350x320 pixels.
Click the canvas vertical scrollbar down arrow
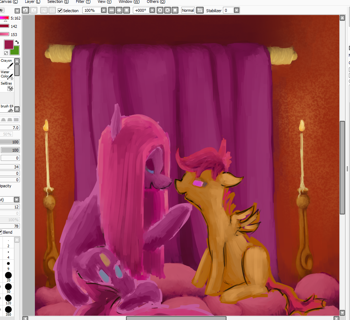coord(343,313)
